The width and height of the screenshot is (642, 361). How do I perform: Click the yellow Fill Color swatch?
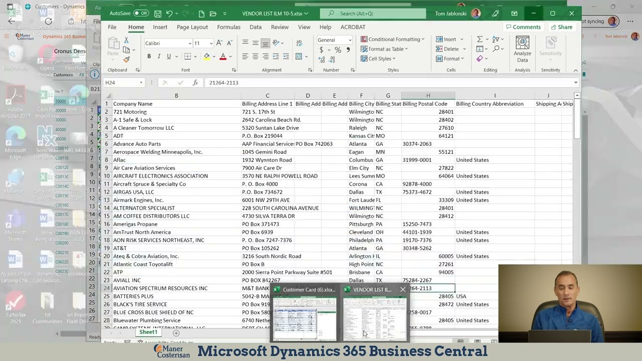point(206,57)
